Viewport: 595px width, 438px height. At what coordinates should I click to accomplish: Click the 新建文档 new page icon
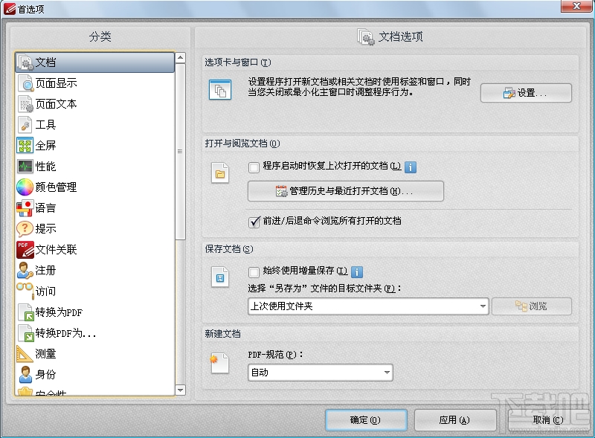click(x=219, y=363)
